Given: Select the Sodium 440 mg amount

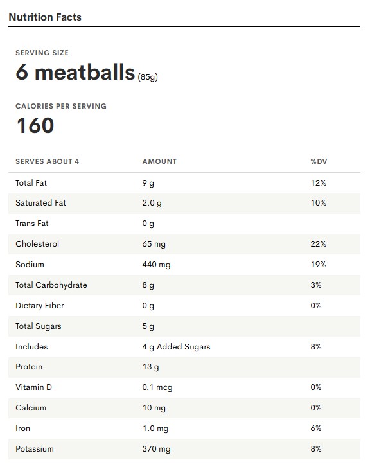Looking at the screenshot, I should pos(156,265).
